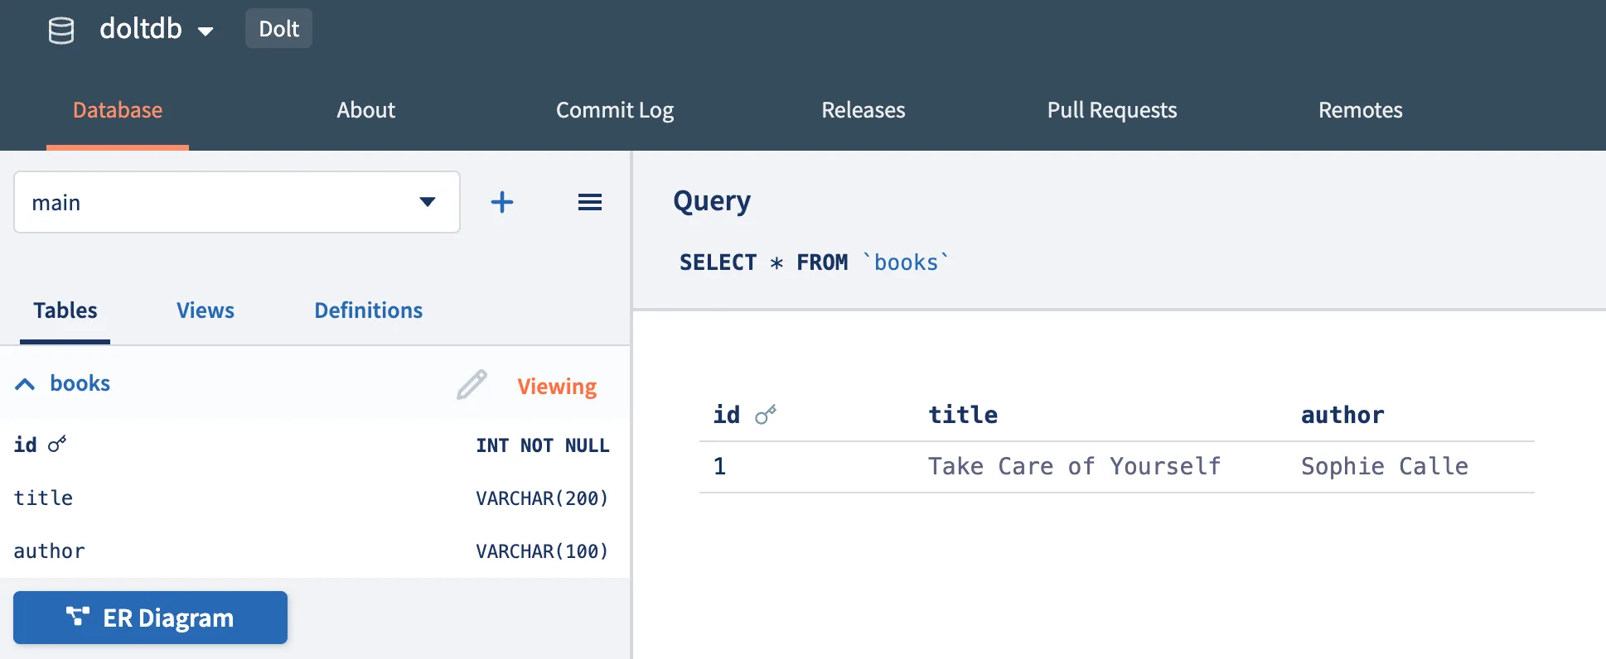The image size is (1606, 659).
Task: Go to the Releases tab
Action: pos(863,110)
